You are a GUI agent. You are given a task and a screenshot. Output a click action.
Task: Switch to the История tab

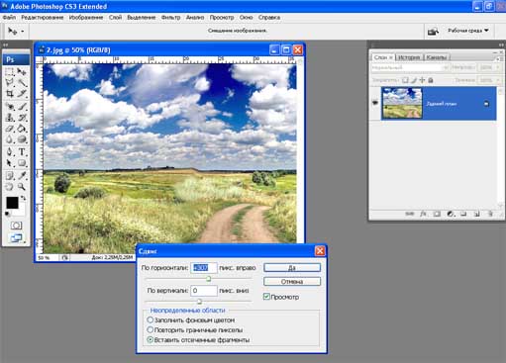409,57
